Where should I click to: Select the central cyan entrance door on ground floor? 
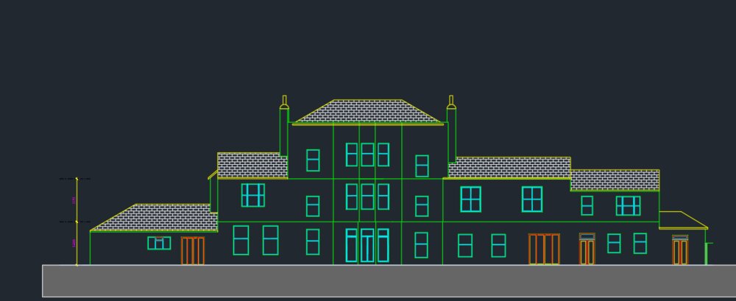point(367,245)
